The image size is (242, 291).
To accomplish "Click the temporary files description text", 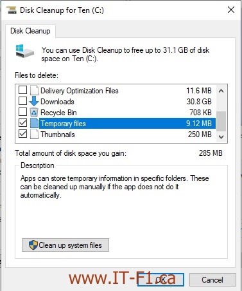I will pos(114,187).
